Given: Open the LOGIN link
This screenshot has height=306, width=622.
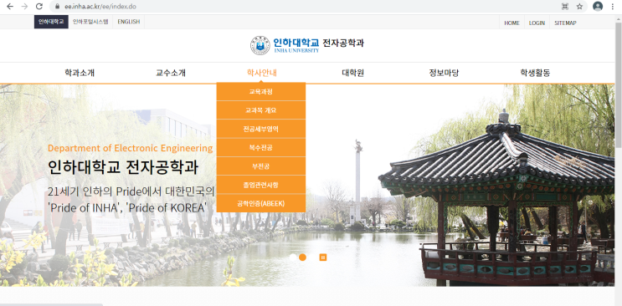Looking at the screenshot, I should (x=537, y=23).
